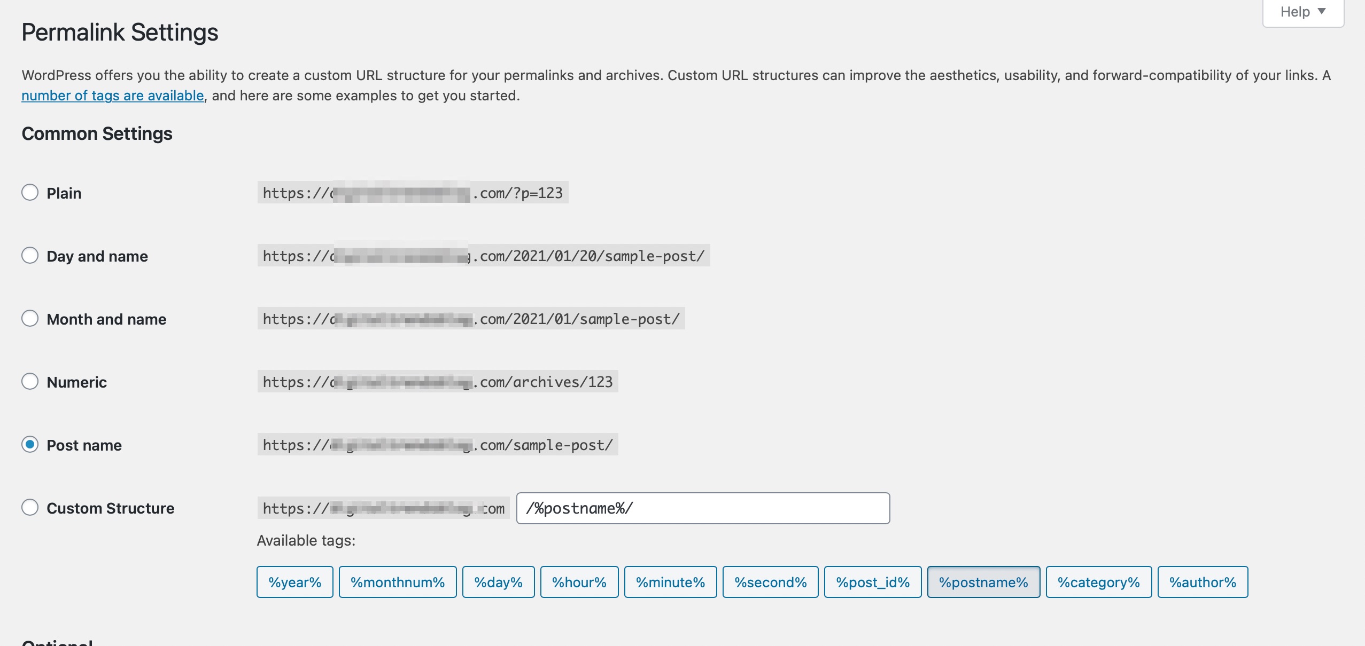The height and width of the screenshot is (646, 1365).
Task: Select the Numeric permalink radio button
Action: click(30, 380)
